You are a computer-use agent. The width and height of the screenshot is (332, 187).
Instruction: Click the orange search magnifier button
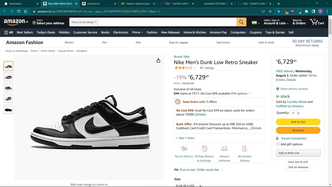pyautogui.click(x=241, y=22)
